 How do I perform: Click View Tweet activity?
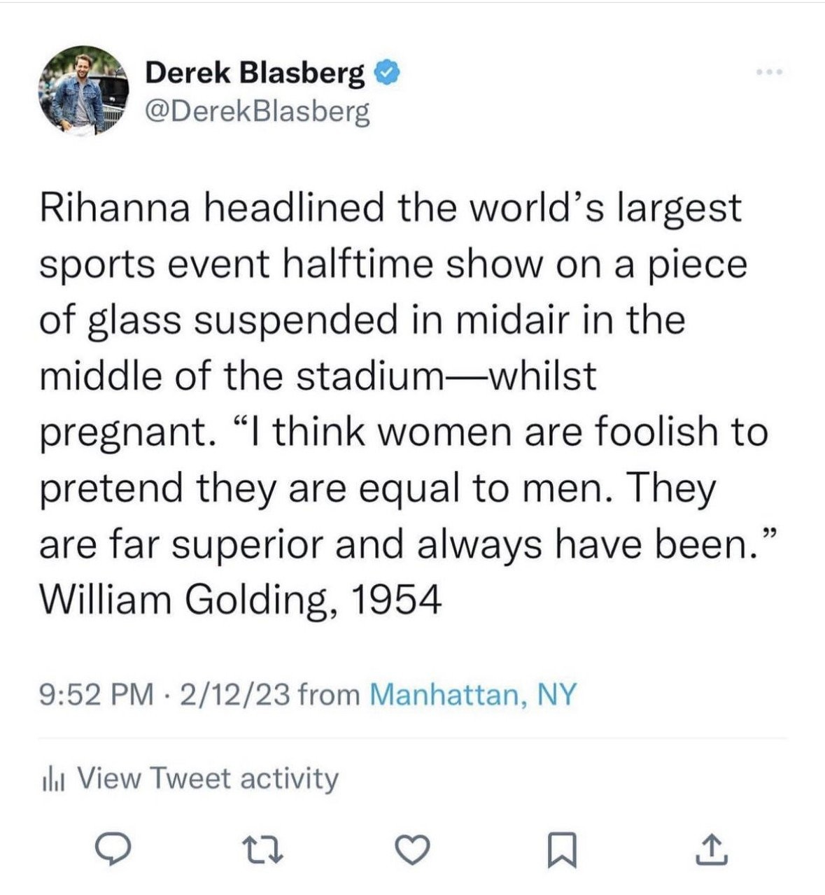[x=208, y=778]
